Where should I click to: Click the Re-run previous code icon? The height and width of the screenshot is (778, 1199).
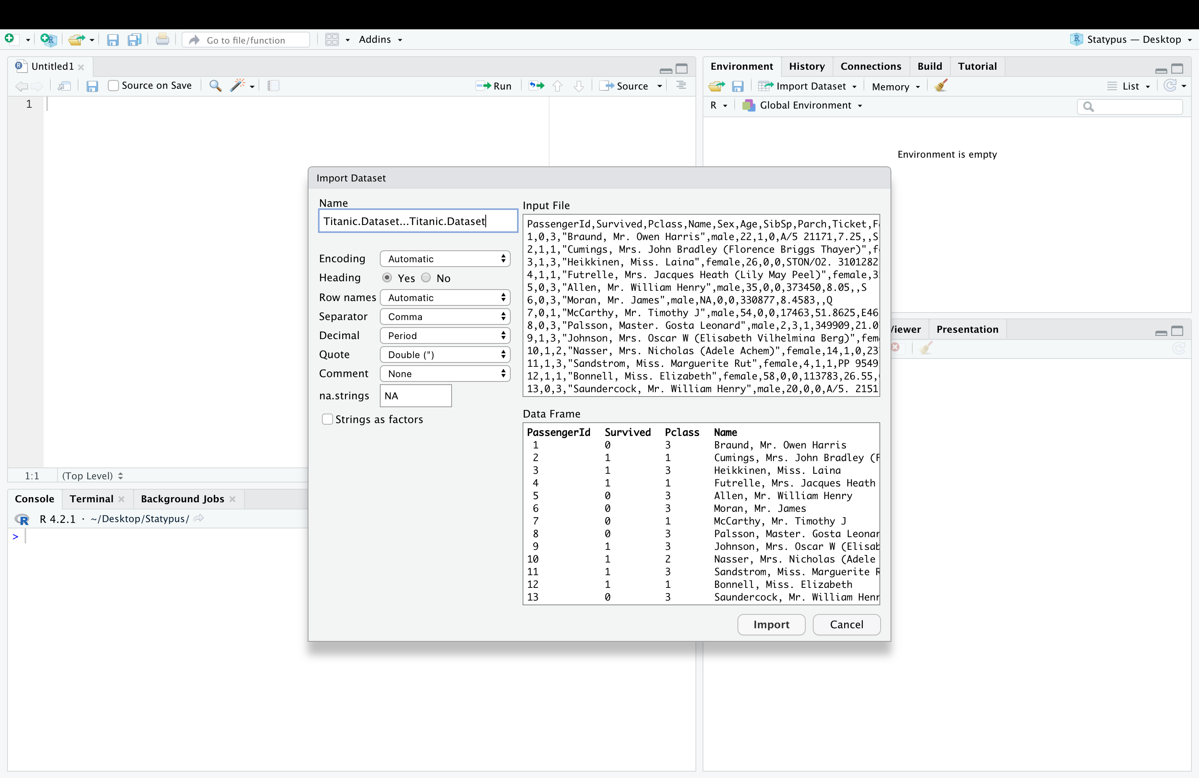536,86
